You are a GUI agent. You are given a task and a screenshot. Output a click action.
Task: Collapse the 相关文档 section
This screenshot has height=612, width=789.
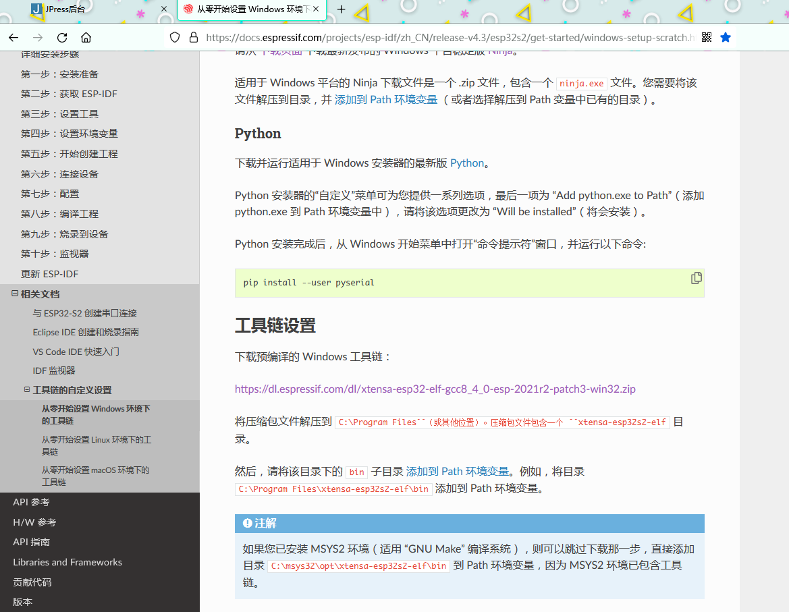click(x=15, y=294)
